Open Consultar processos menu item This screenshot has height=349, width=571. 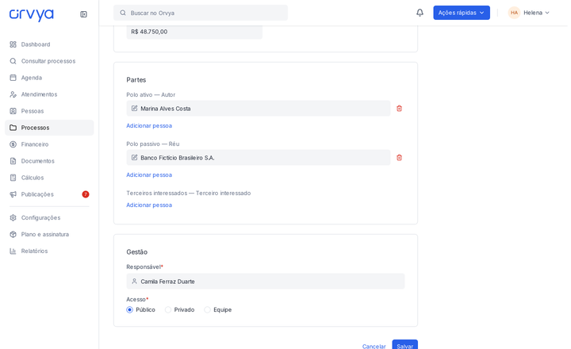tap(49, 61)
